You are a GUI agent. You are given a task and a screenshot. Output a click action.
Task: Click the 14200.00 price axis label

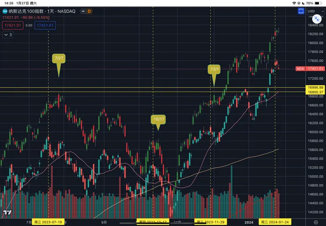[315, 212]
